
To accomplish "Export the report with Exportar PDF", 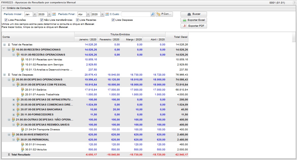I will click(x=194, y=26).
